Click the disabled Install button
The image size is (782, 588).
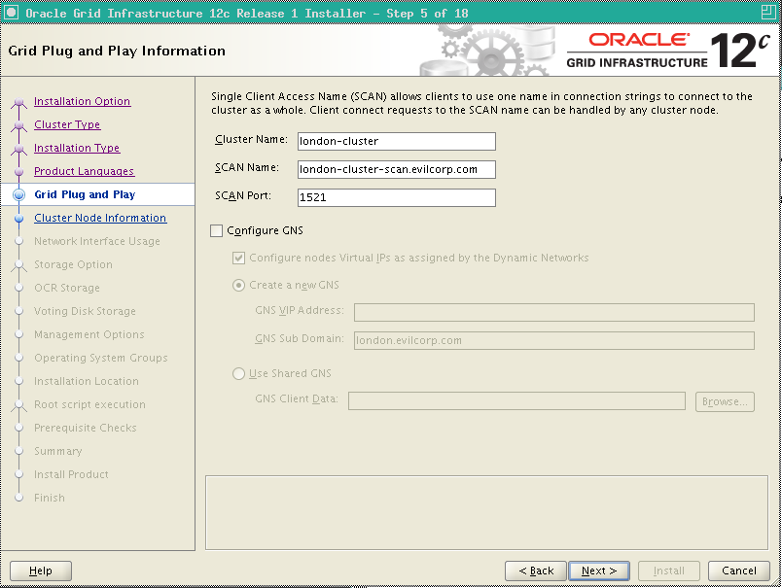tap(669, 571)
